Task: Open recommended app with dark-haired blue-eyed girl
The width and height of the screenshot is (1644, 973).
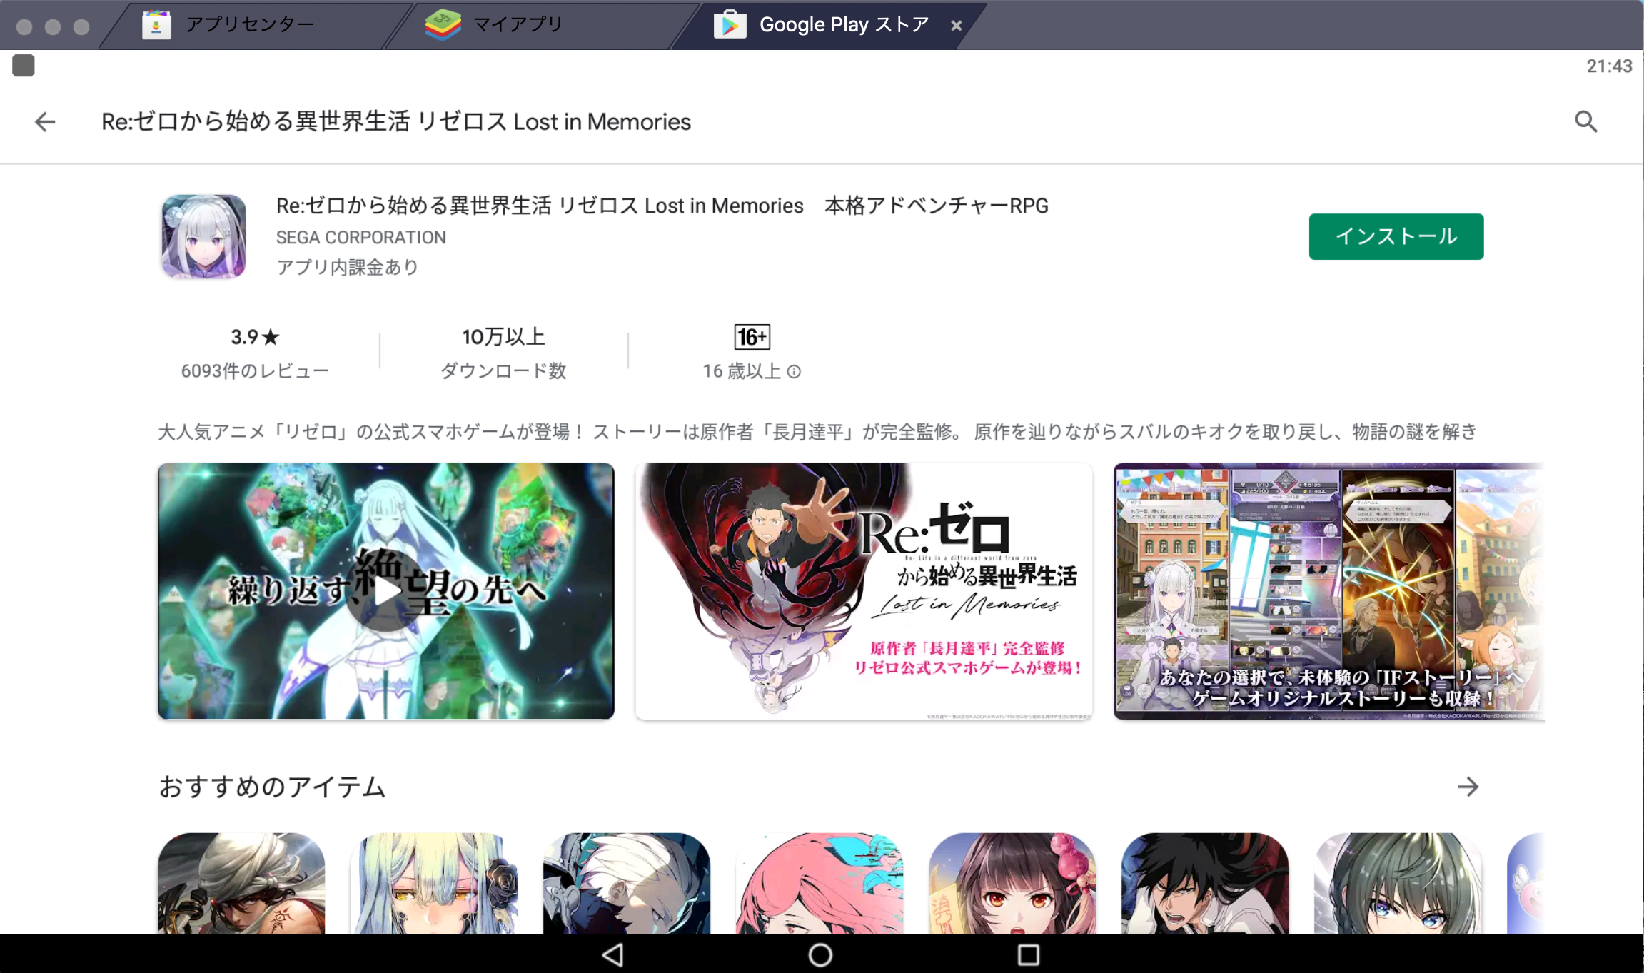Action: pos(1398,883)
